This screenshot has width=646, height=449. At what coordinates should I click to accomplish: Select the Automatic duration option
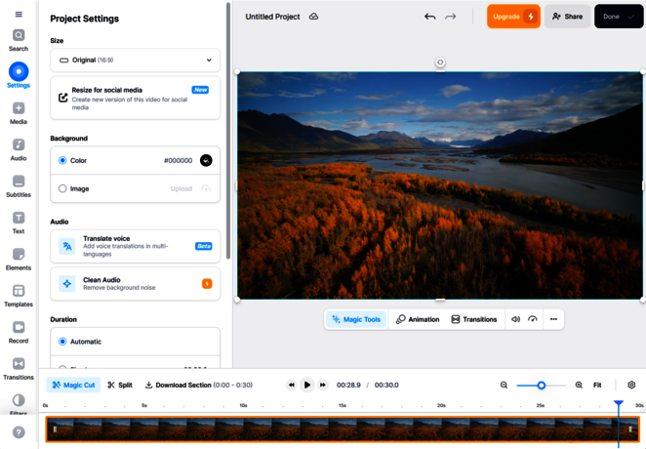pos(63,342)
